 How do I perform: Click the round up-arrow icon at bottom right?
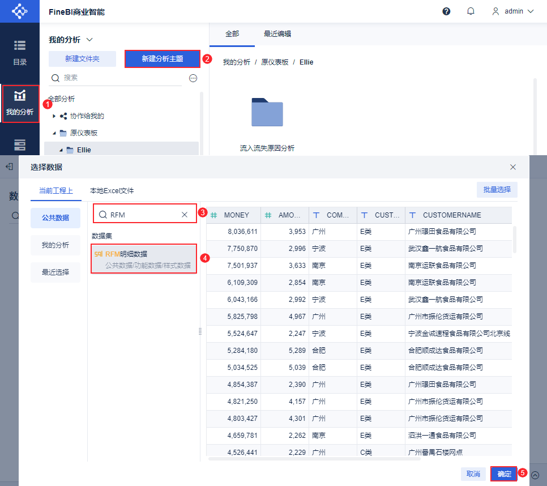tap(535, 475)
